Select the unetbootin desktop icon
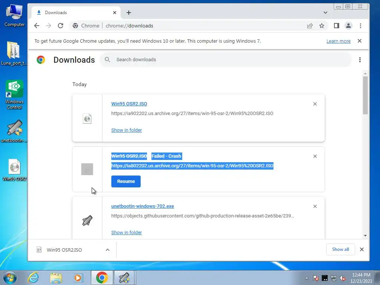Screen dimensions: 380x285 click(14, 131)
